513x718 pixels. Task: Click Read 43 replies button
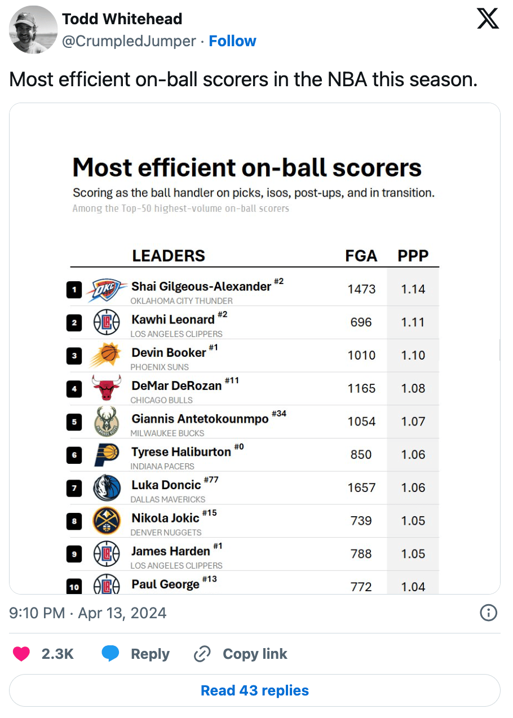255,690
